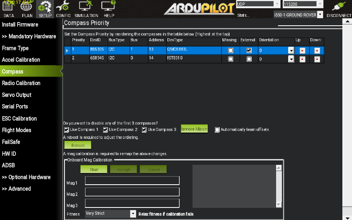Click the Reboot button

point(78,145)
